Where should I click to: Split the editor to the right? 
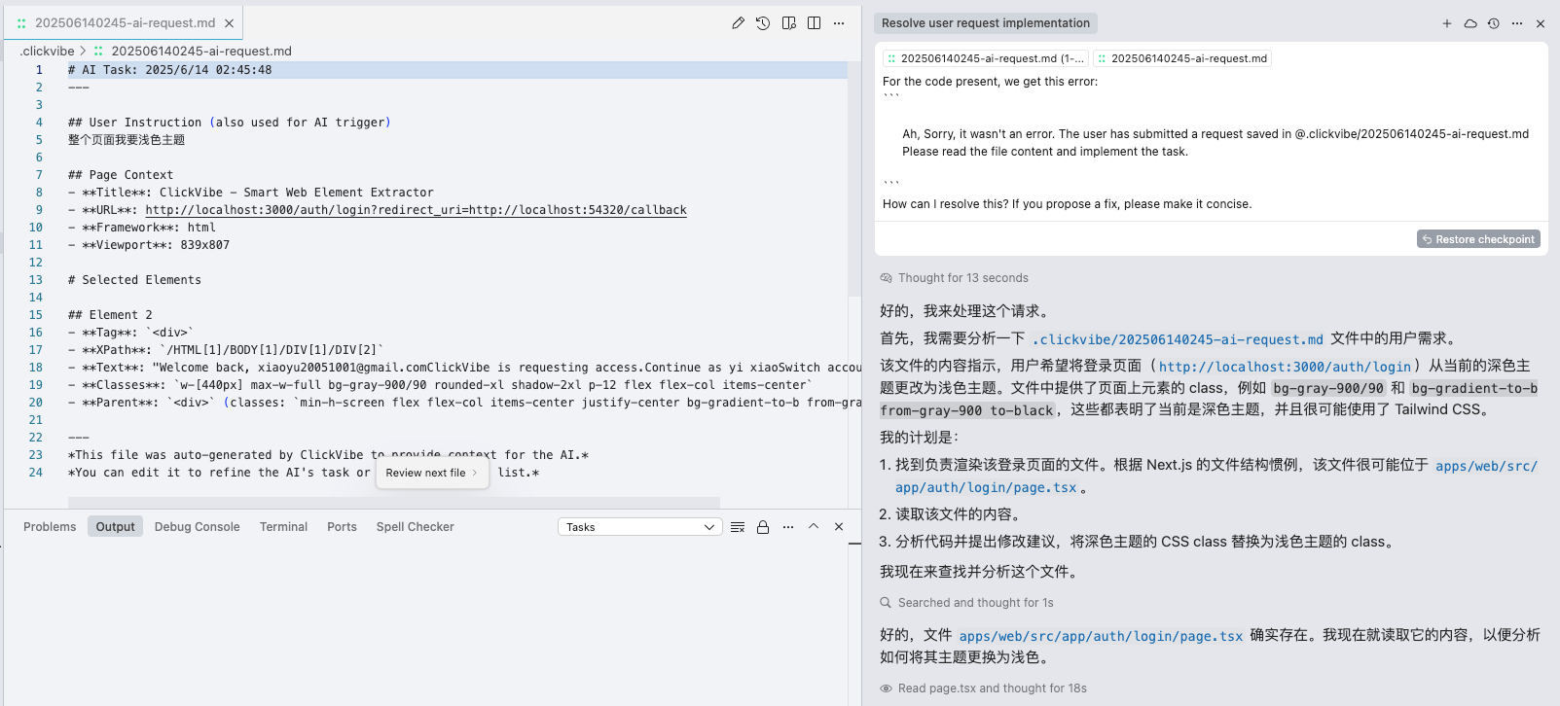point(815,23)
